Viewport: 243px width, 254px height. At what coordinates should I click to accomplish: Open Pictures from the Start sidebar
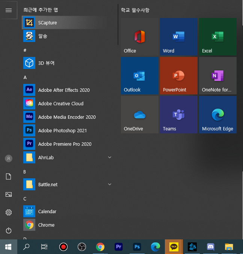(9, 194)
